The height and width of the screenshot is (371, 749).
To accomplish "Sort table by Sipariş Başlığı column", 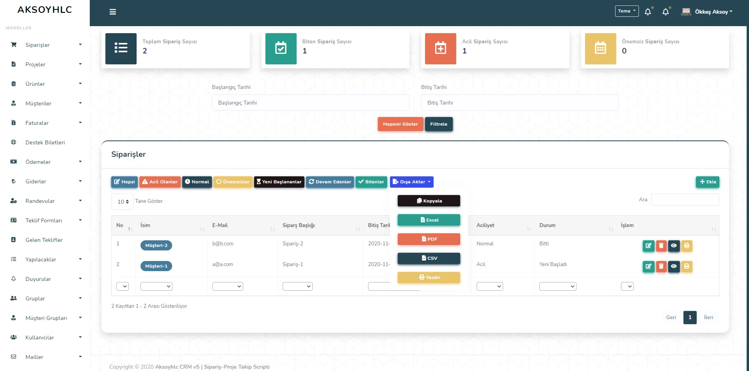I will 321,225.
